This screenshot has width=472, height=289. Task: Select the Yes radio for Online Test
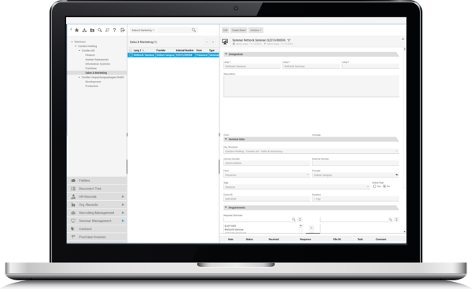[x=374, y=186]
